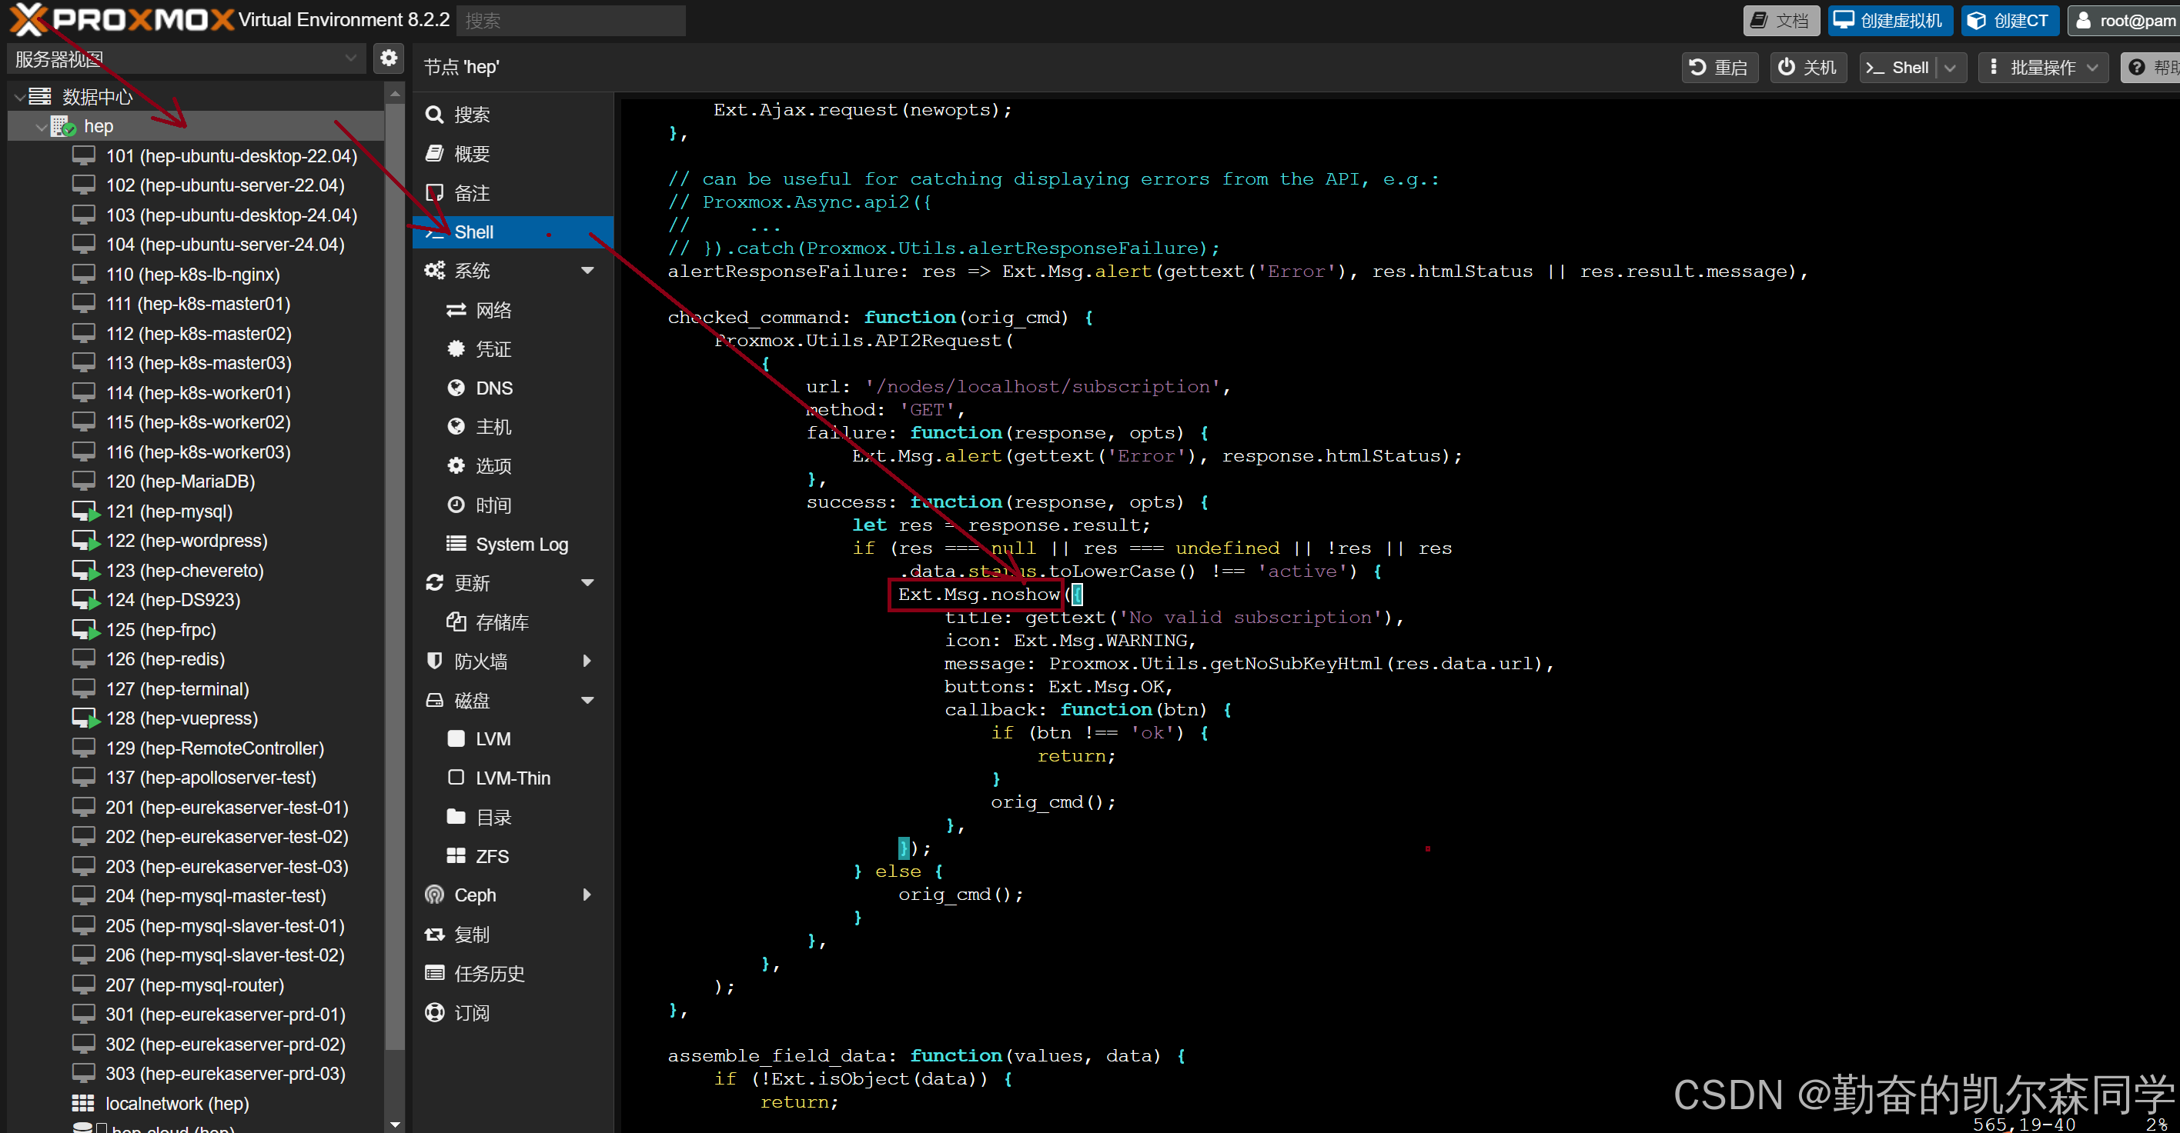Open LVM-Thin disk entry
Viewport: 2180px width, 1133px height.
[x=512, y=778]
